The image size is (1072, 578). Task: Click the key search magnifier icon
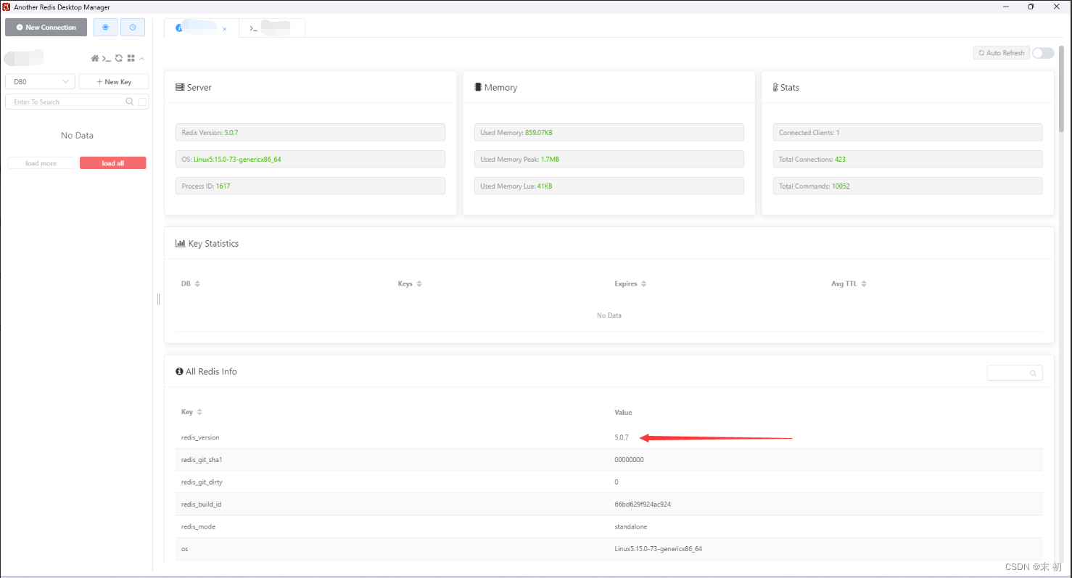(x=130, y=102)
